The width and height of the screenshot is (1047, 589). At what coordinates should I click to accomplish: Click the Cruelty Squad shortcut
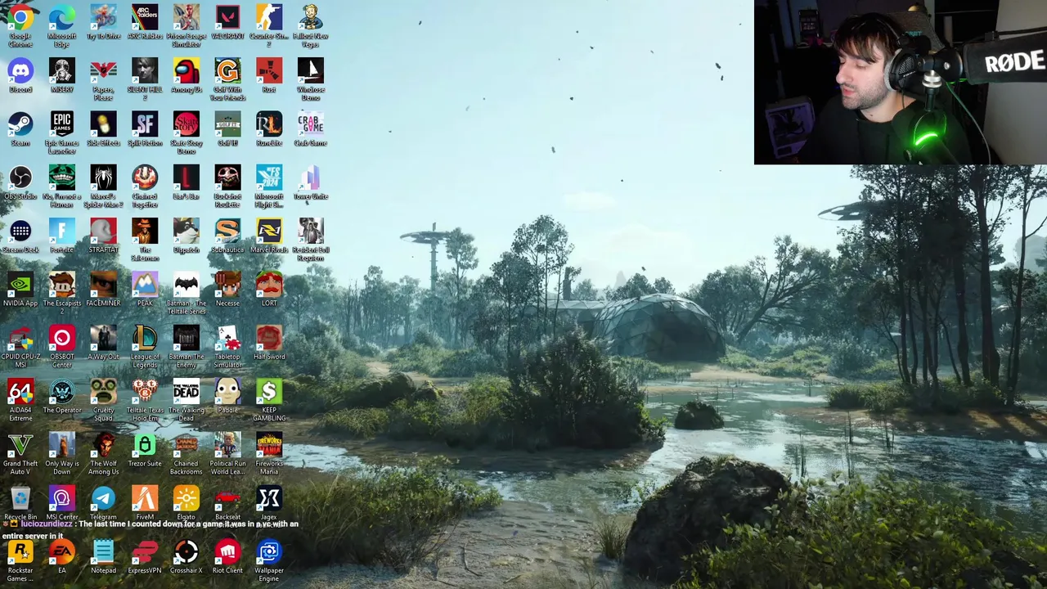[x=103, y=392]
